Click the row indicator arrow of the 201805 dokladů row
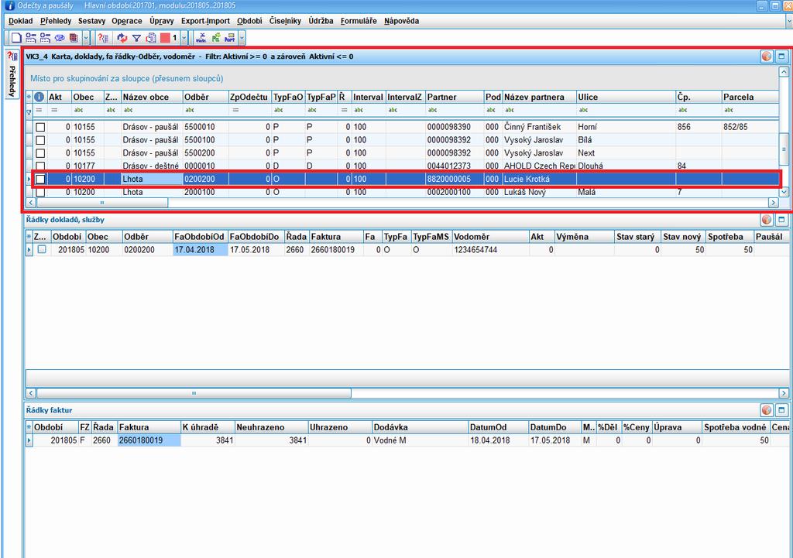Image resolution: width=793 pixels, height=558 pixels. coord(29,250)
